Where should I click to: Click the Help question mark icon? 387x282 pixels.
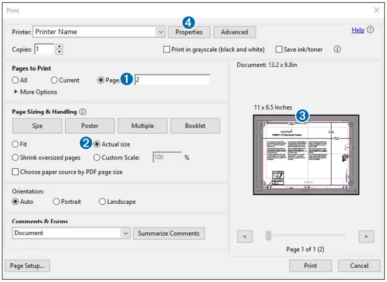click(370, 30)
